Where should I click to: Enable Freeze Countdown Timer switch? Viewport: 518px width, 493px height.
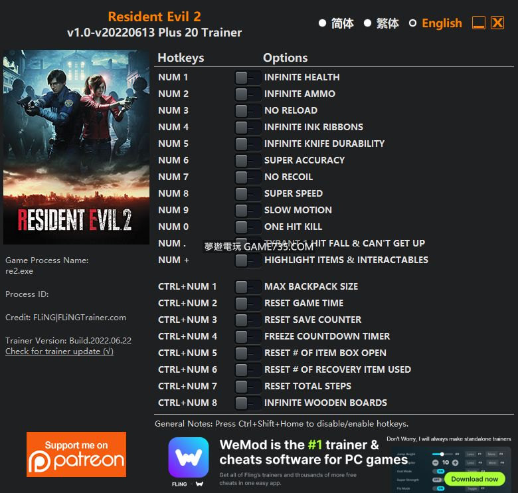pos(248,337)
